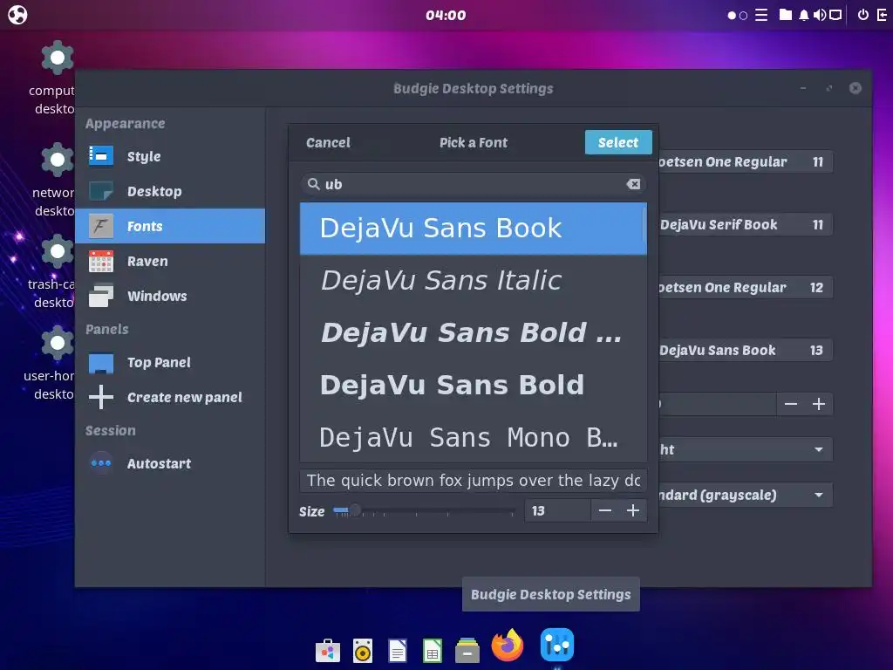Click the font search input field
The image size is (893, 670).
(474, 184)
